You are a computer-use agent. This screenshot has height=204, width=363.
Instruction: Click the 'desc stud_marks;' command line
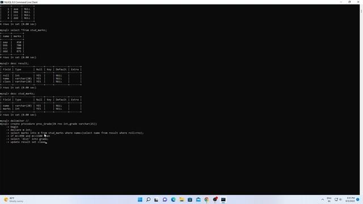point(18,93)
